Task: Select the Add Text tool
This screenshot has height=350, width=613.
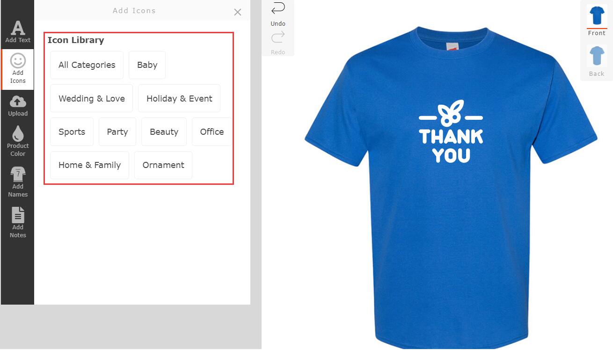Action: [x=18, y=32]
